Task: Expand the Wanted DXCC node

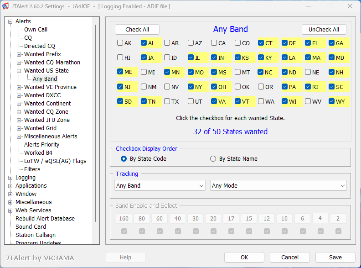Action: pos(19,95)
